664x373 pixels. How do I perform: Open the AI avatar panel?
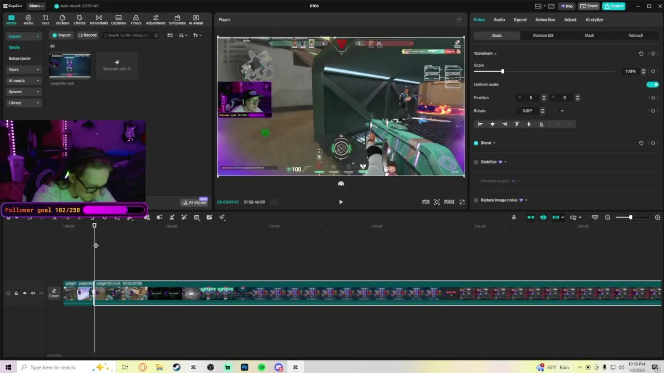coord(196,20)
